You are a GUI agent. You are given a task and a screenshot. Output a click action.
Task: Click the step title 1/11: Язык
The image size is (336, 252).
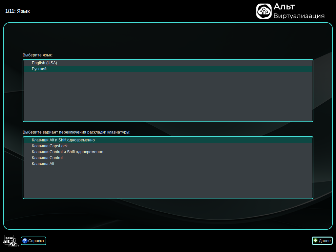(18, 11)
